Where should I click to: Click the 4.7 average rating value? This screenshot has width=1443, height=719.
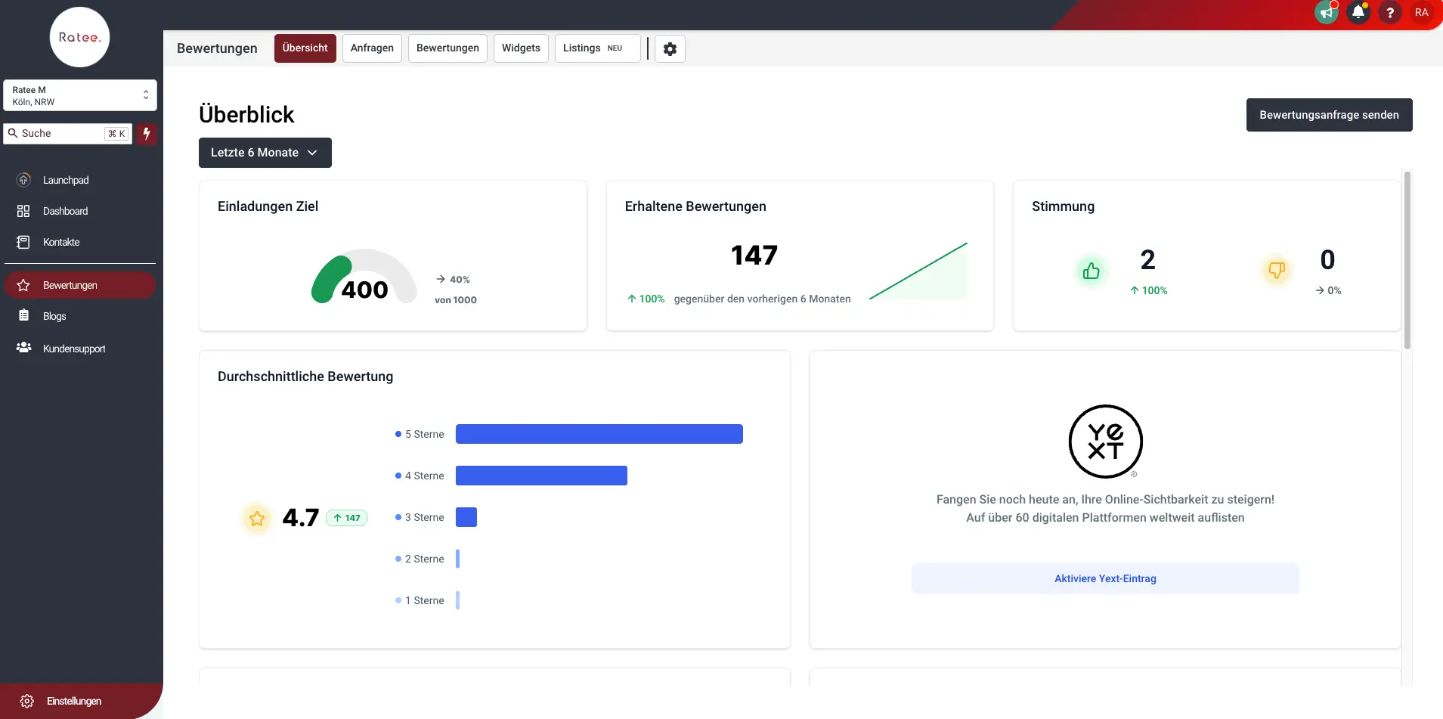pos(300,518)
